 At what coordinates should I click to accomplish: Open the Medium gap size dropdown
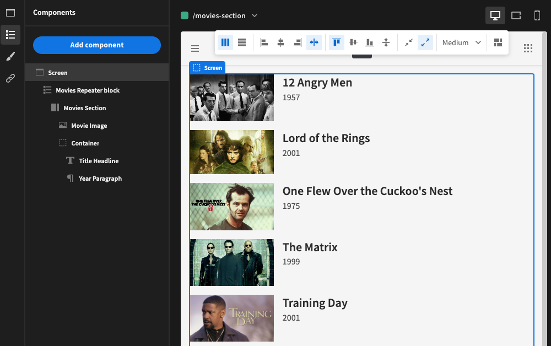click(462, 42)
